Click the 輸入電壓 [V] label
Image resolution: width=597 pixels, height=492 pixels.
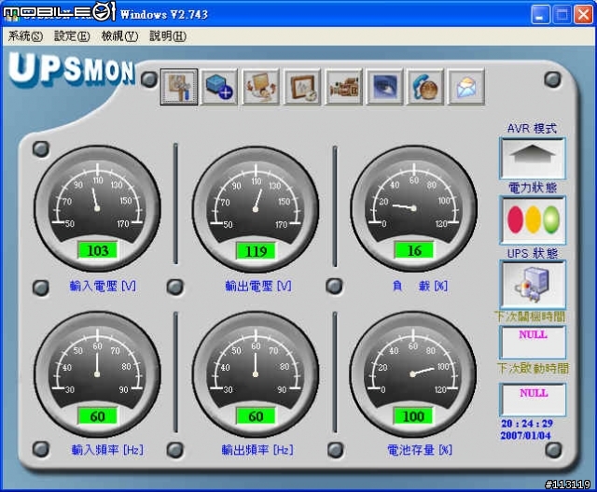[x=103, y=286]
